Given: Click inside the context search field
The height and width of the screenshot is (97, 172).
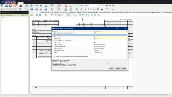Looking at the screenshot, I should tap(14, 13).
